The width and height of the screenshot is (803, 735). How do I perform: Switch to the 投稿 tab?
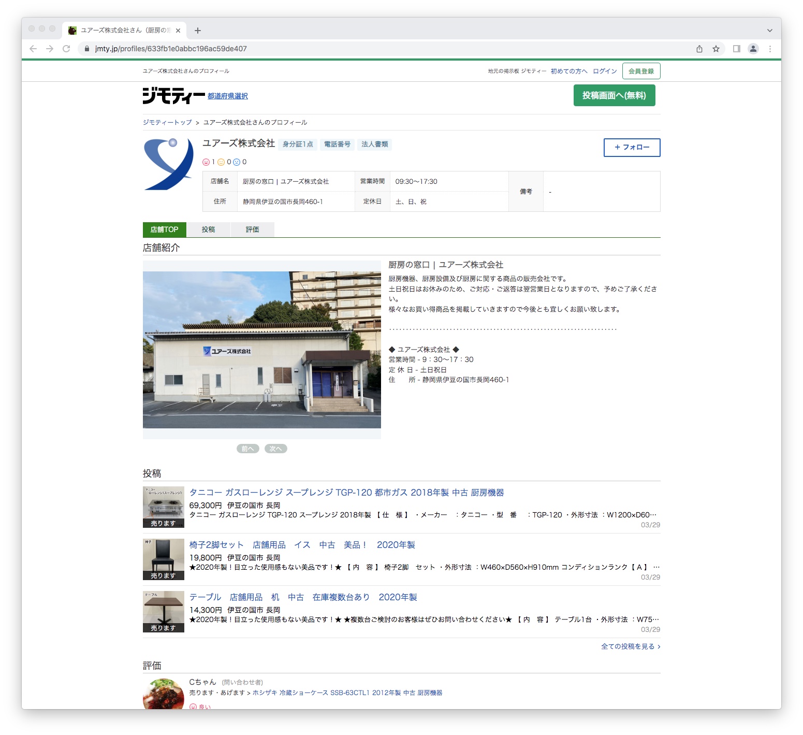tap(208, 229)
